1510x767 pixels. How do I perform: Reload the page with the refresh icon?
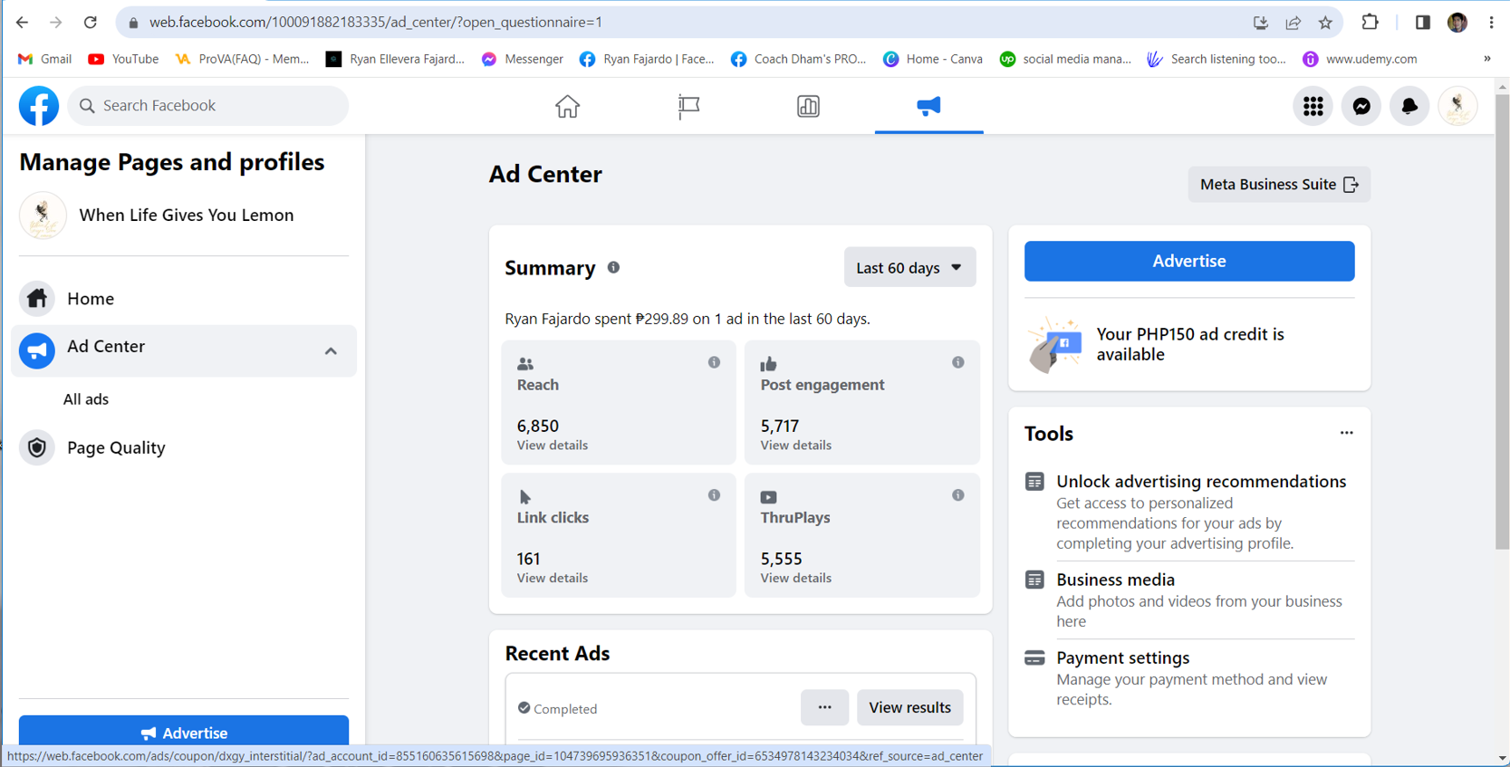(91, 22)
